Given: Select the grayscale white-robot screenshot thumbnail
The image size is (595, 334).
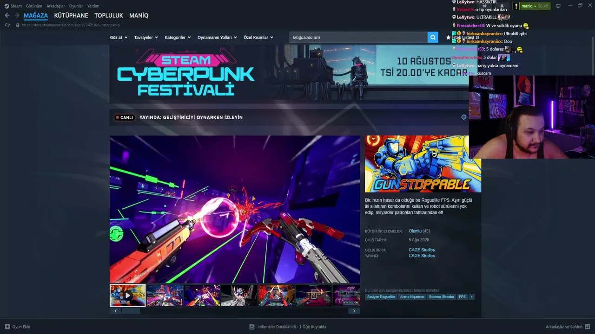Looking at the screenshot, I should point(239,295).
